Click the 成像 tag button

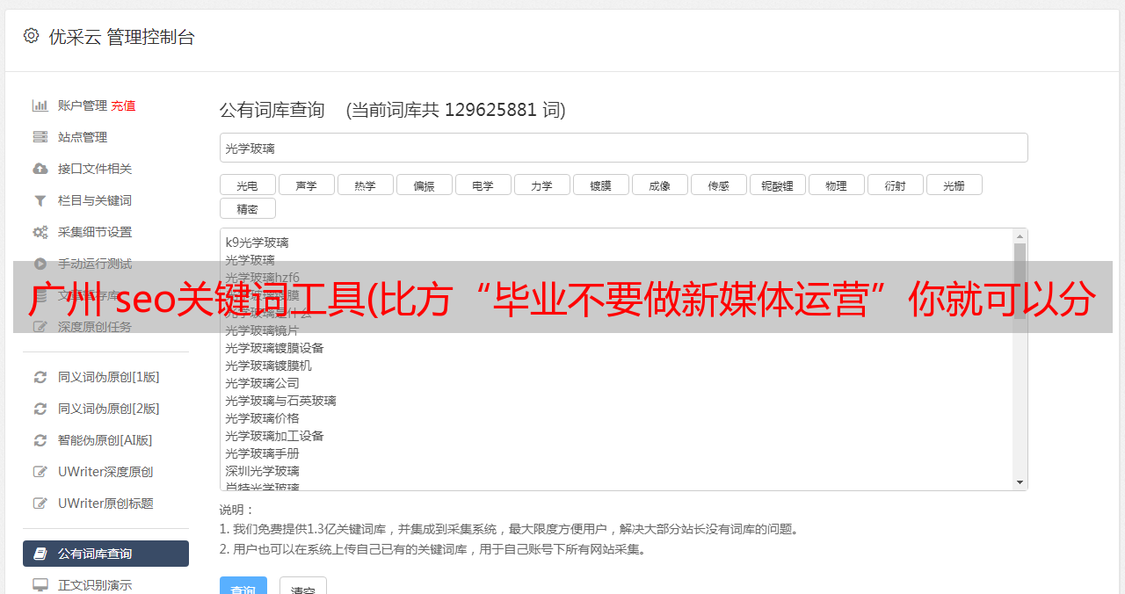[x=659, y=185]
